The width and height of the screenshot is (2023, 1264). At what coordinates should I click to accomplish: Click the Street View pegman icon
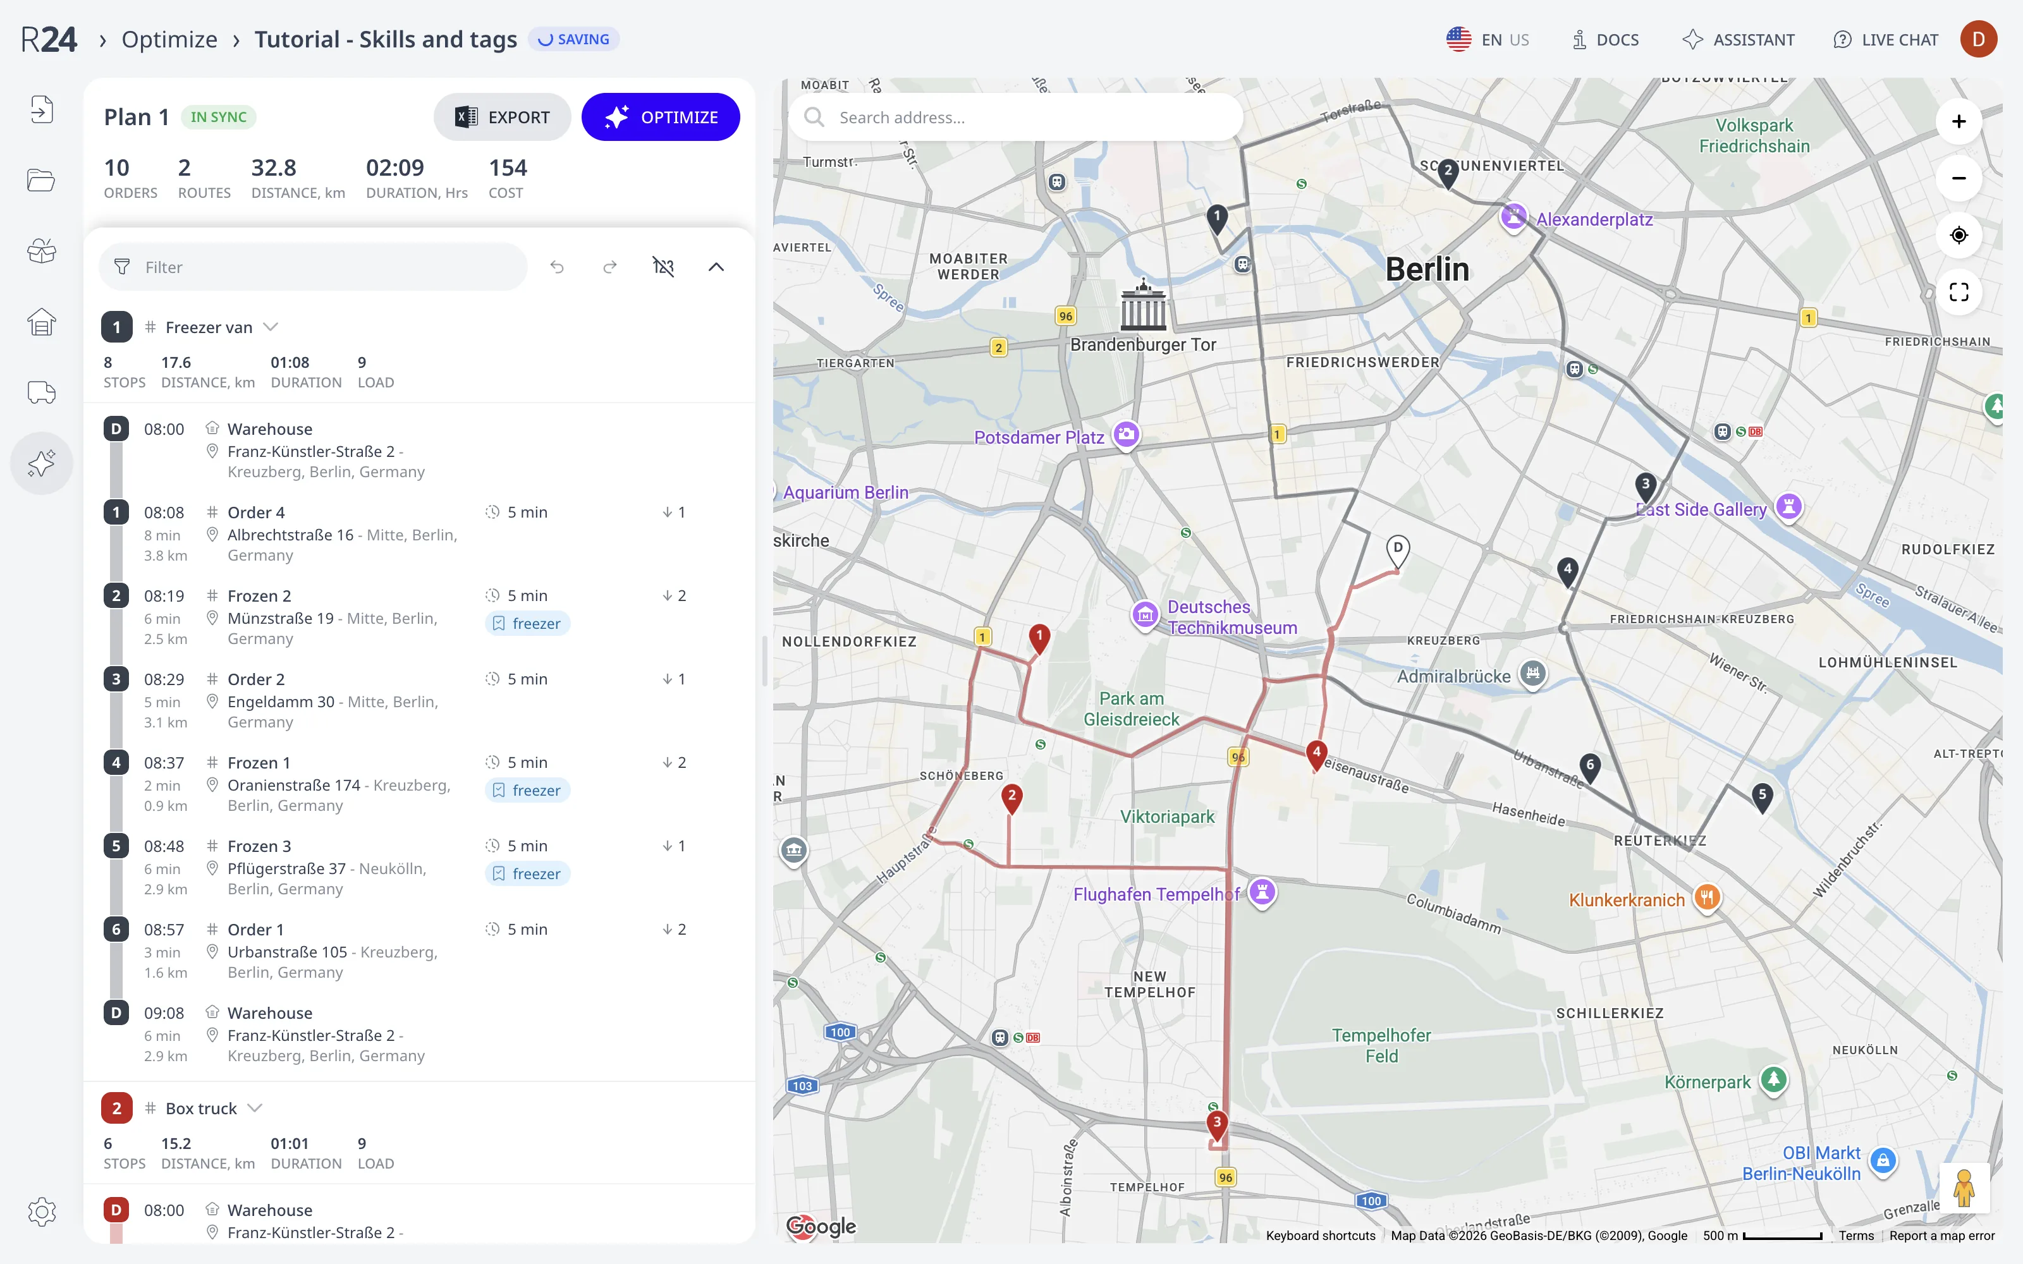pos(1964,1188)
